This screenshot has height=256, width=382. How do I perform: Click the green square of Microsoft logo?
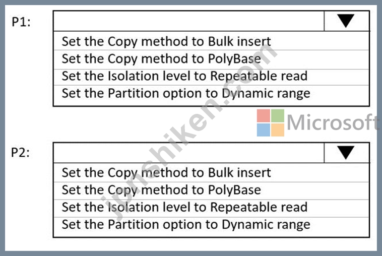(x=278, y=116)
